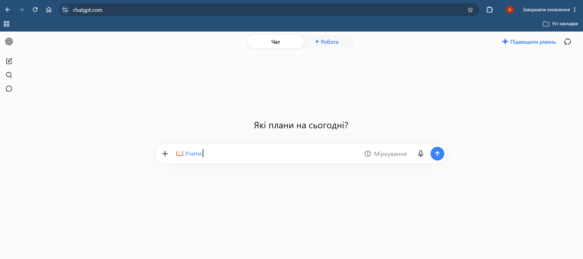583x259 pixels.
Task: Toggle the Міркування reasoning option
Action: pos(386,154)
